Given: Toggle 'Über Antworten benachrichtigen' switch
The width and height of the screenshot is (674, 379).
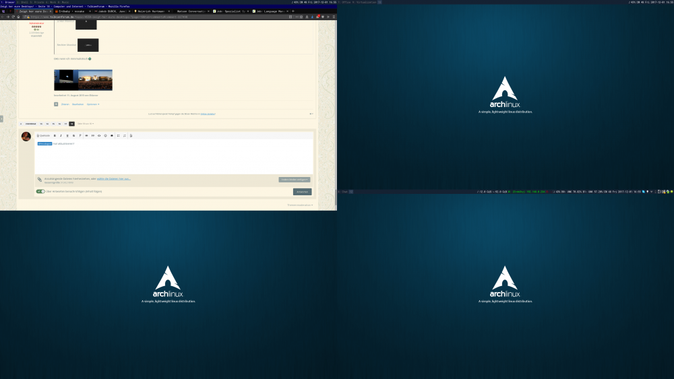Looking at the screenshot, I should click(x=41, y=191).
